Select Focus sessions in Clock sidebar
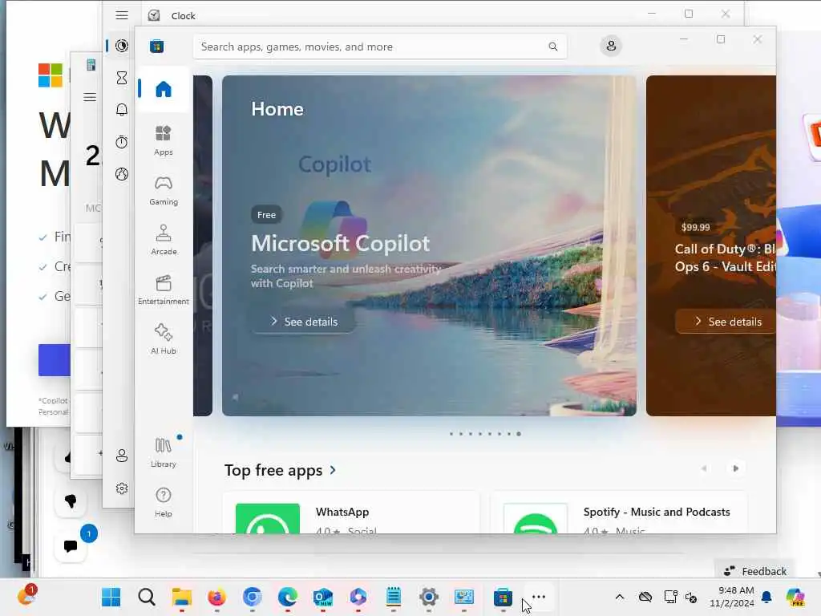Image resolution: width=821 pixels, height=616 pixels. 122,46
